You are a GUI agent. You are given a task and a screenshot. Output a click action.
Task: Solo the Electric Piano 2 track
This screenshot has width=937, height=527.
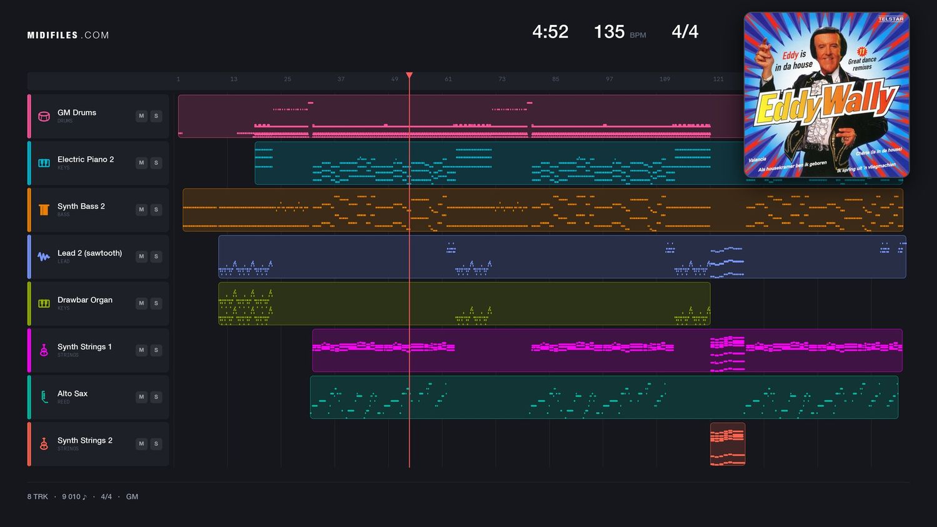[x=156, y=163]
